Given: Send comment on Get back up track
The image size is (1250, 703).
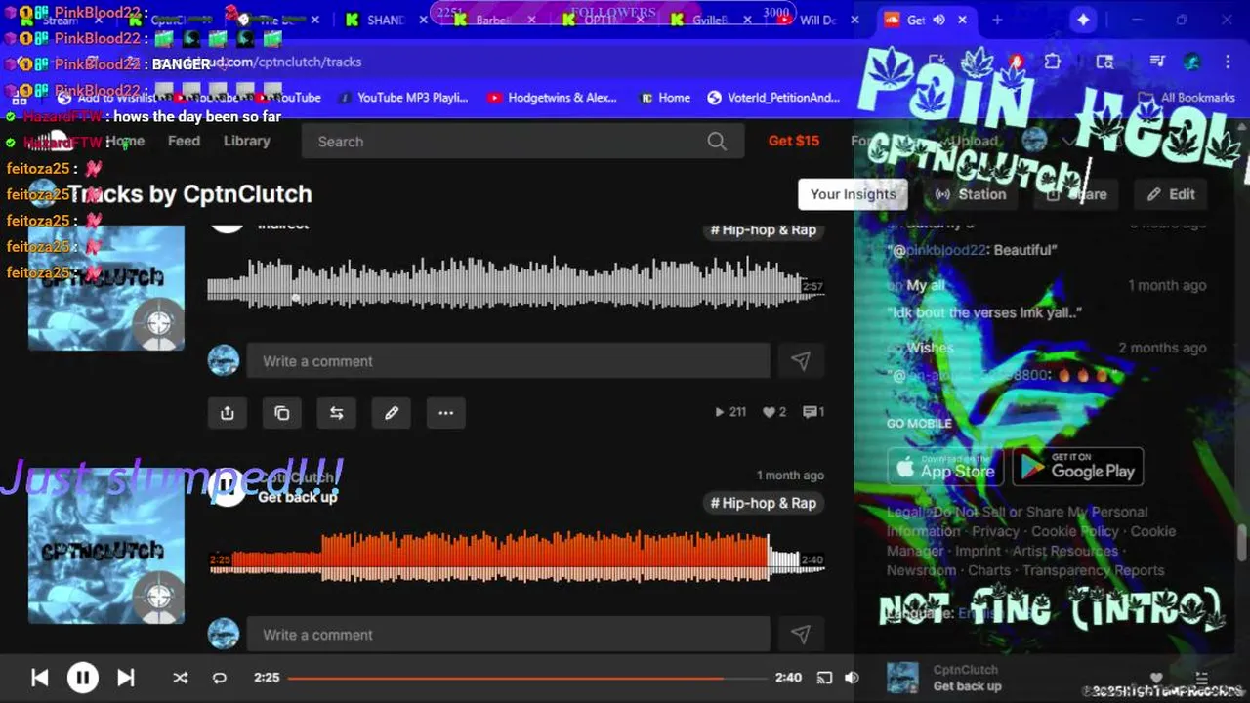Looking at the screenshot, I should point(801,635).
